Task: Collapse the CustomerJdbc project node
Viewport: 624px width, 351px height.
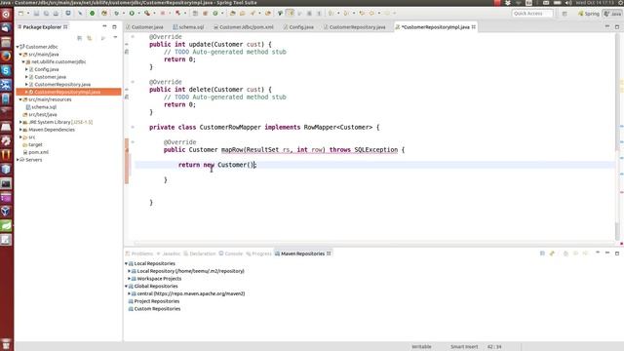Action: pyautogui.click(x=18, y=47)
